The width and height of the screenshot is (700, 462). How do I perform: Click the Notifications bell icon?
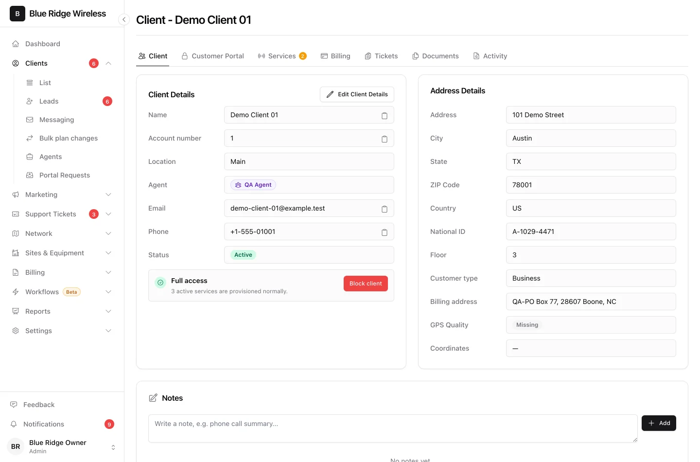click(x=14, y=424)
